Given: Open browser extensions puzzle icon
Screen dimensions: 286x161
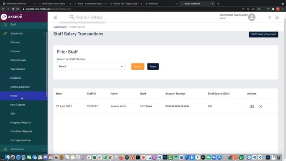Looking at the screenshot, I should pos(273,9).
